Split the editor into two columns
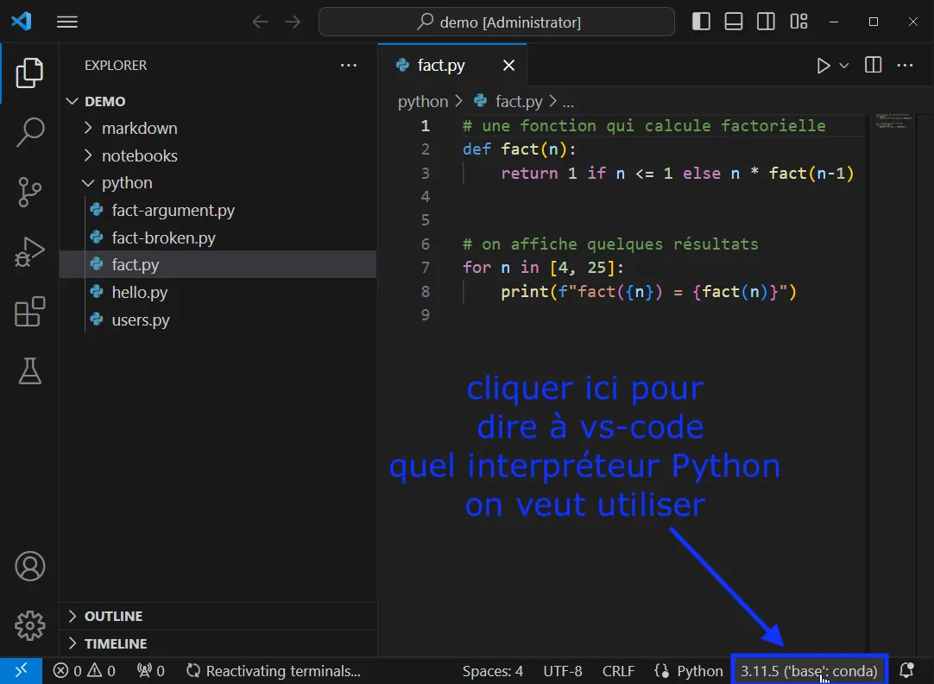 (x=872, y=65)
